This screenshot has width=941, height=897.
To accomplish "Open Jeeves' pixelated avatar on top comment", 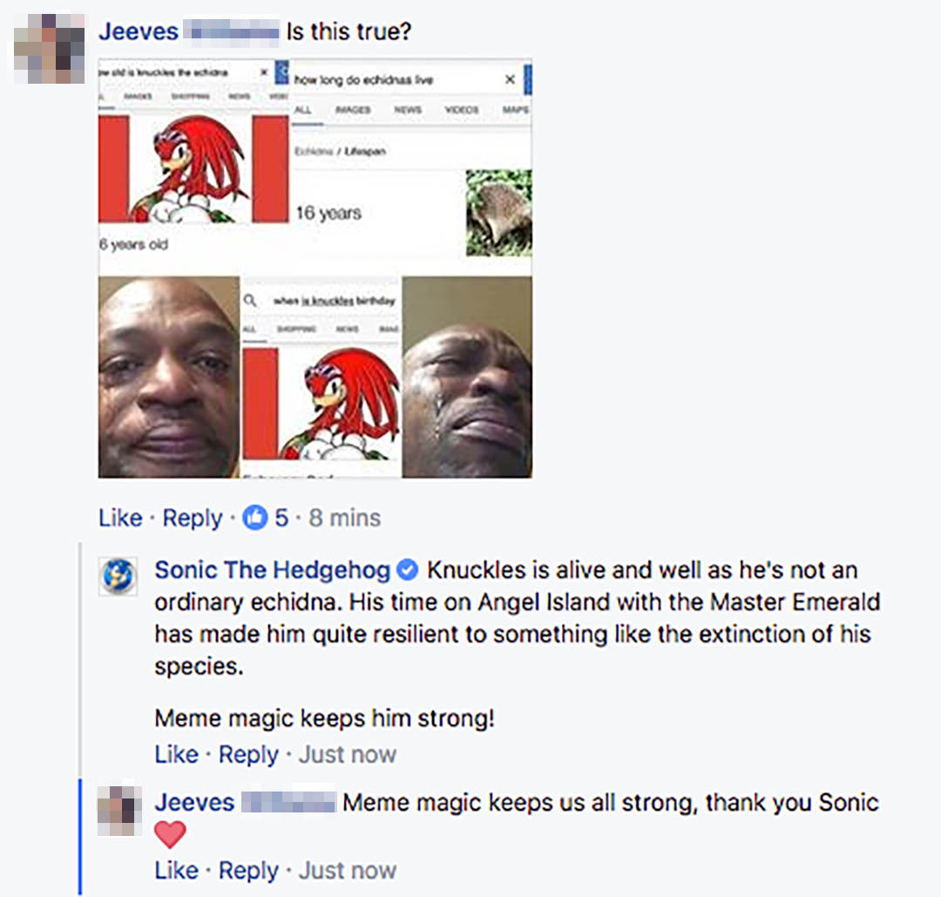I will click(49, 49).
